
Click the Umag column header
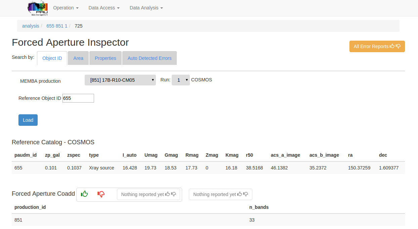click(151, 155)
